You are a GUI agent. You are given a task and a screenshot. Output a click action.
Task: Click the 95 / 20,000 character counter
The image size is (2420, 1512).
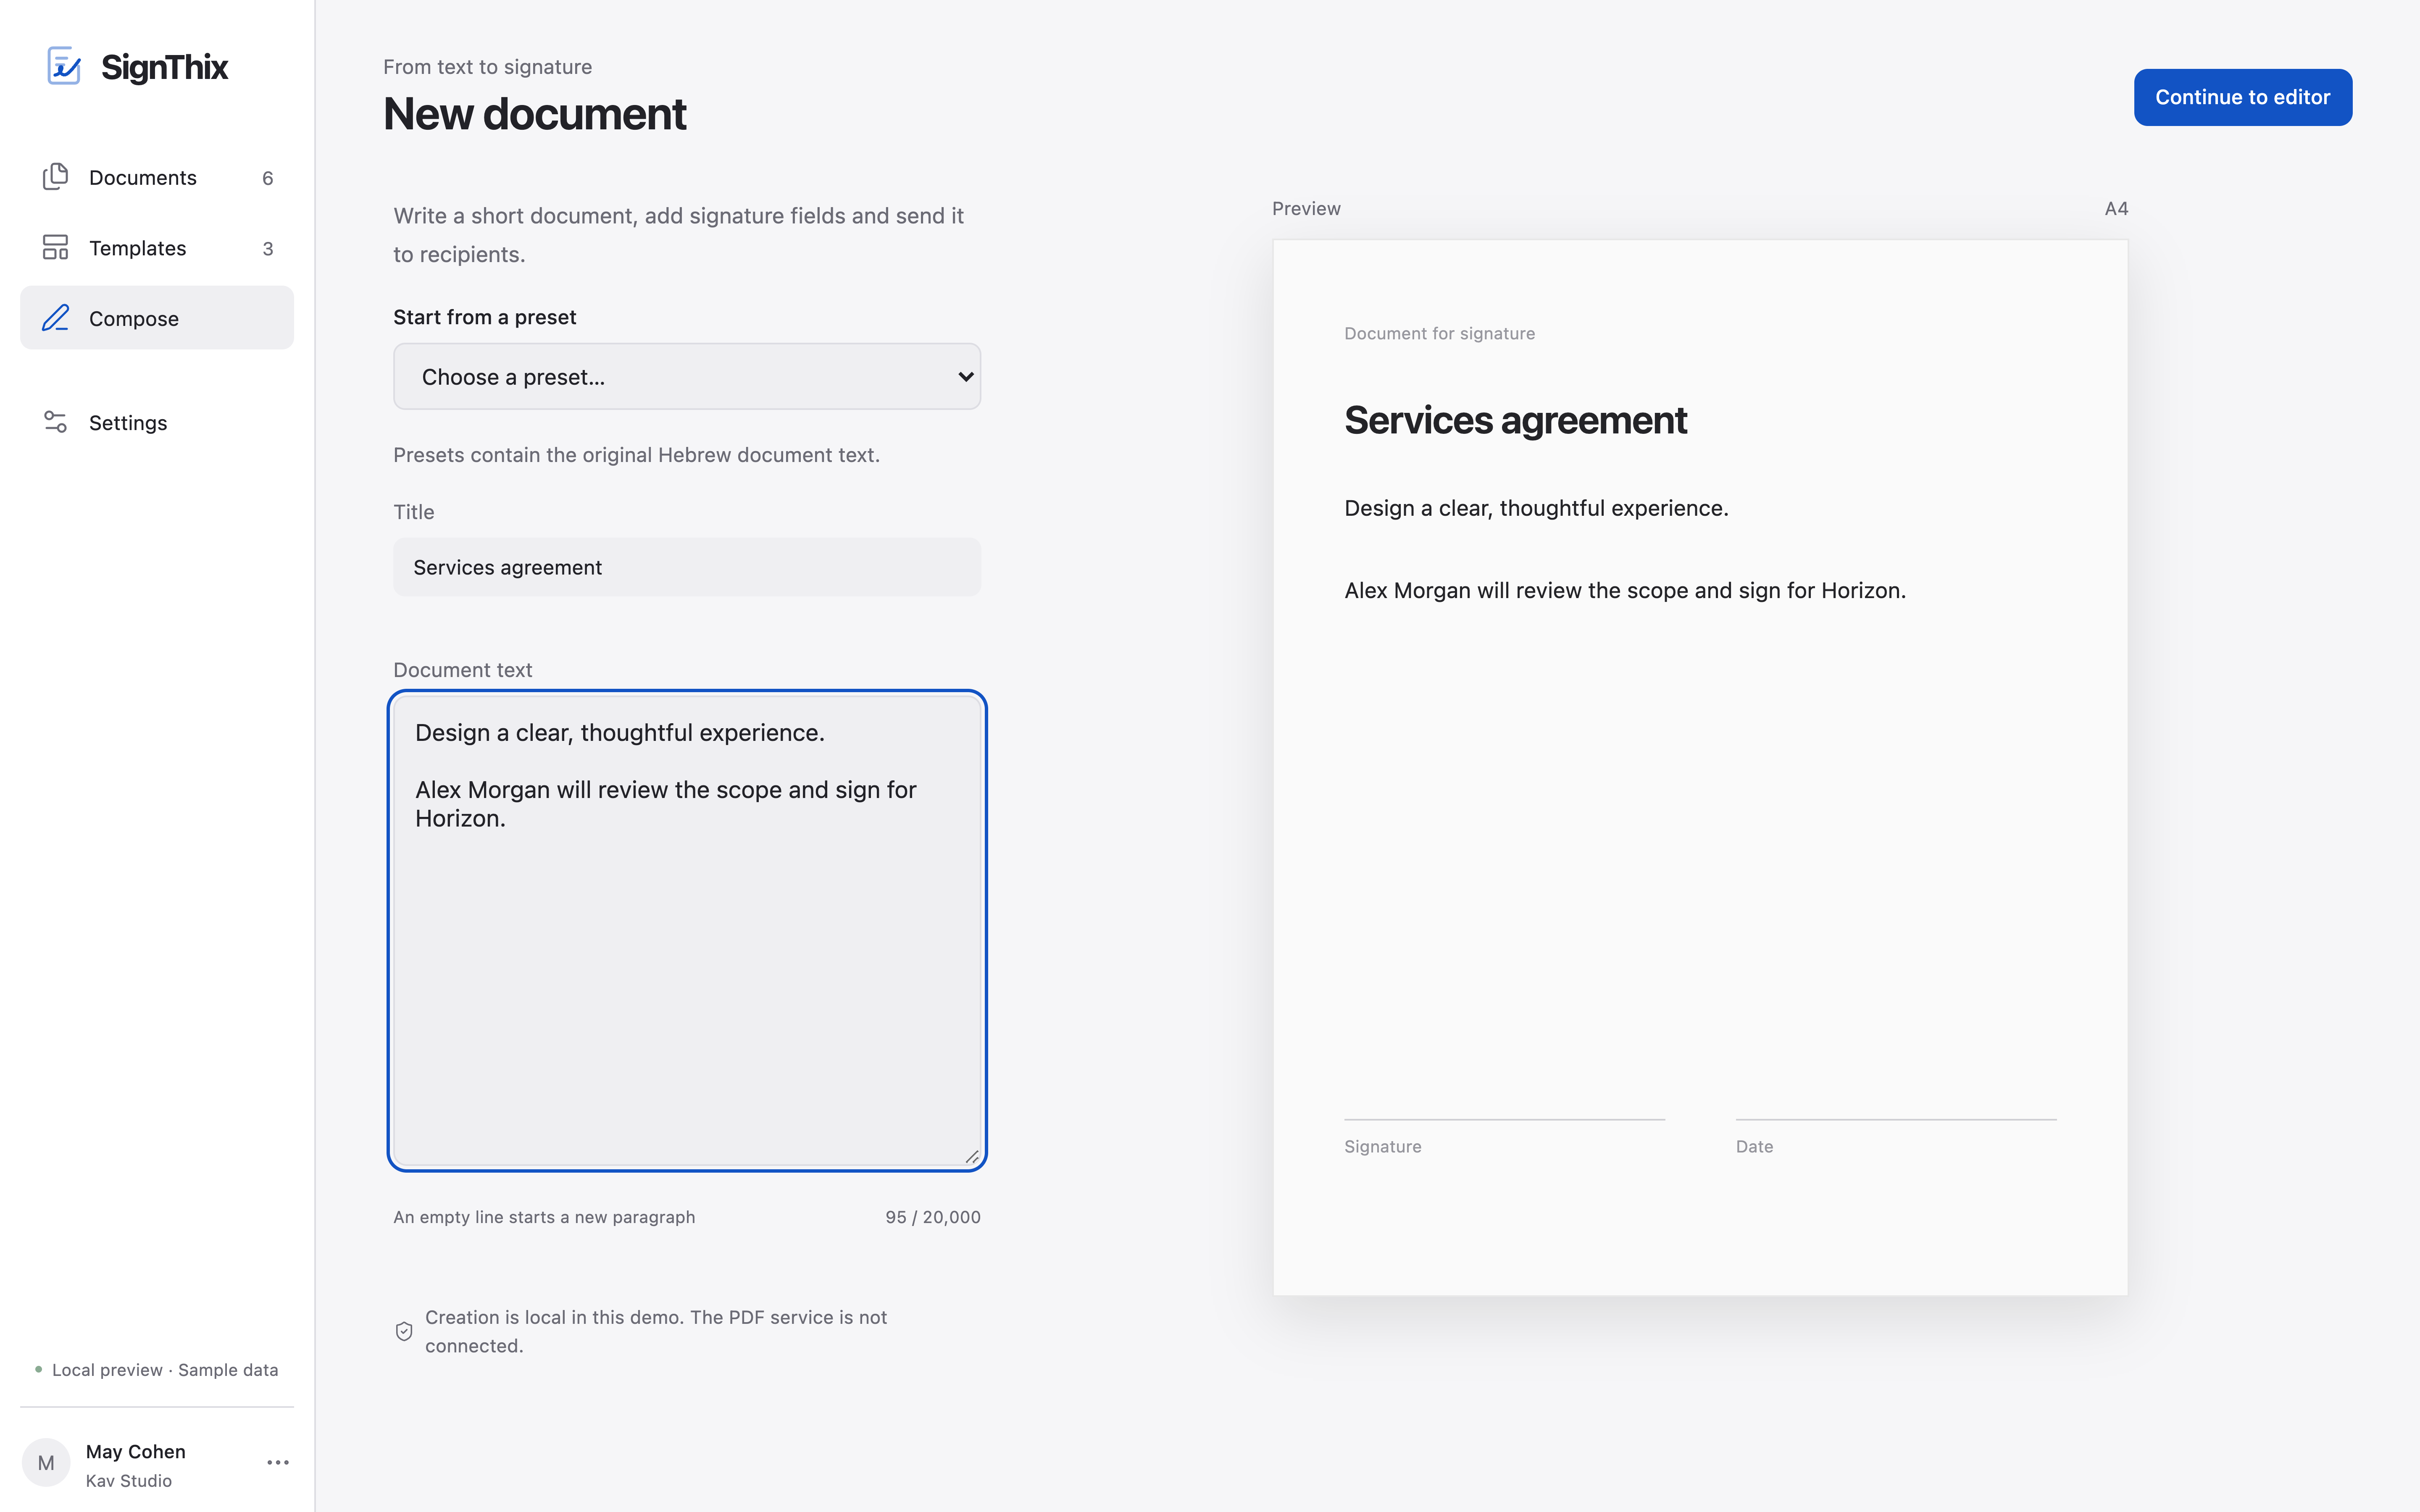[933, 1217]
